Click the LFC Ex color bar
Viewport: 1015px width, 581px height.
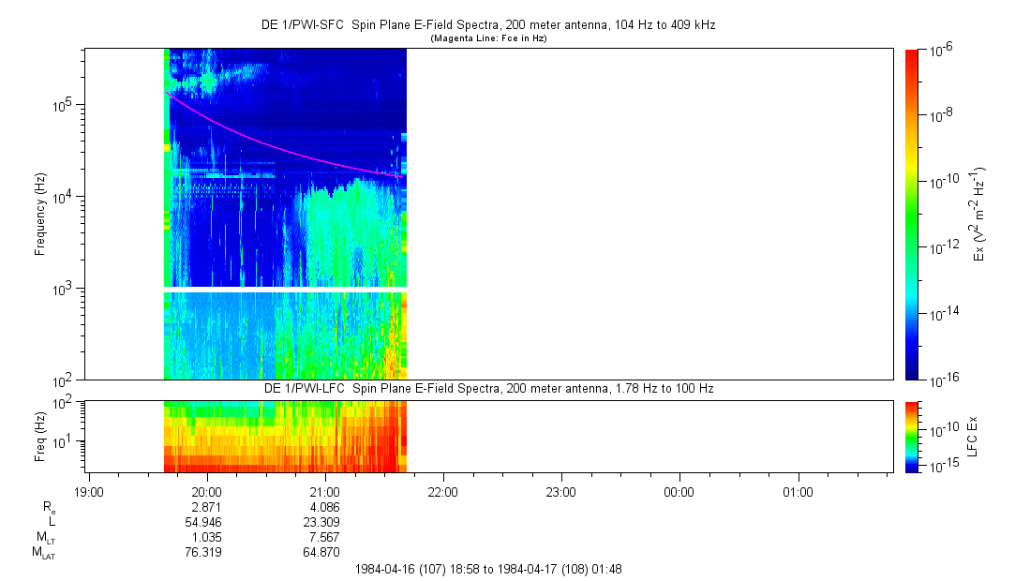point(912,436)
